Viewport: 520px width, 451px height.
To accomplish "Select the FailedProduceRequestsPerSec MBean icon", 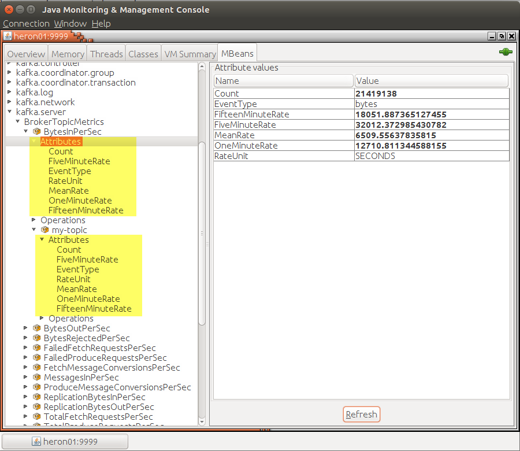I will pos(36,357).
